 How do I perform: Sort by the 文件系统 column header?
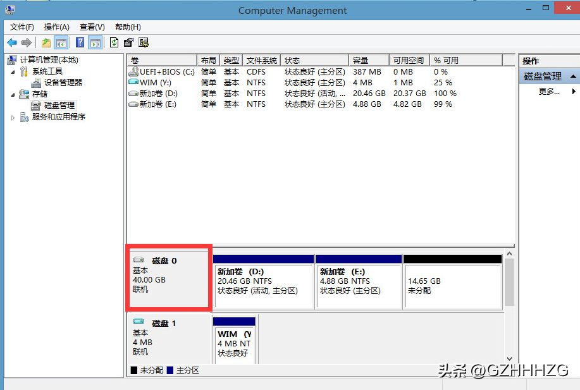coord(262,60)
